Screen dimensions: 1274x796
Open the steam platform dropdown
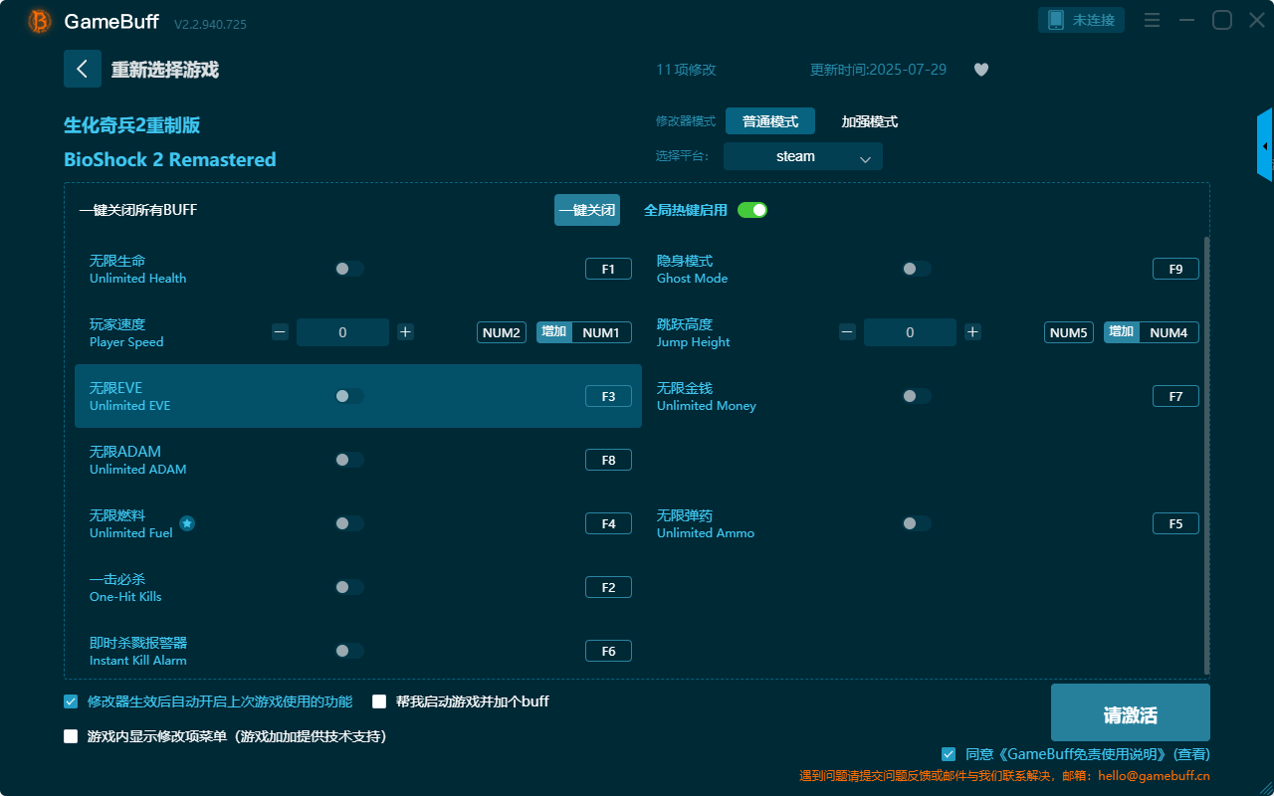tap(803, 156)
